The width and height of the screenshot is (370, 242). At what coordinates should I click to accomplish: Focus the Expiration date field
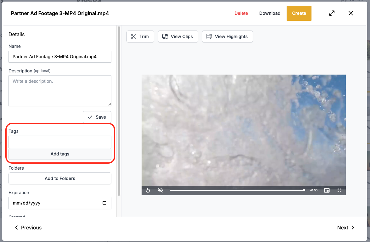coord(60,203)
